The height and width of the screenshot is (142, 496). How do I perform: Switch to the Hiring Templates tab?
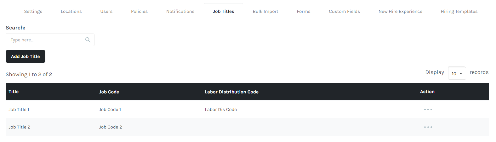[459, 11]
